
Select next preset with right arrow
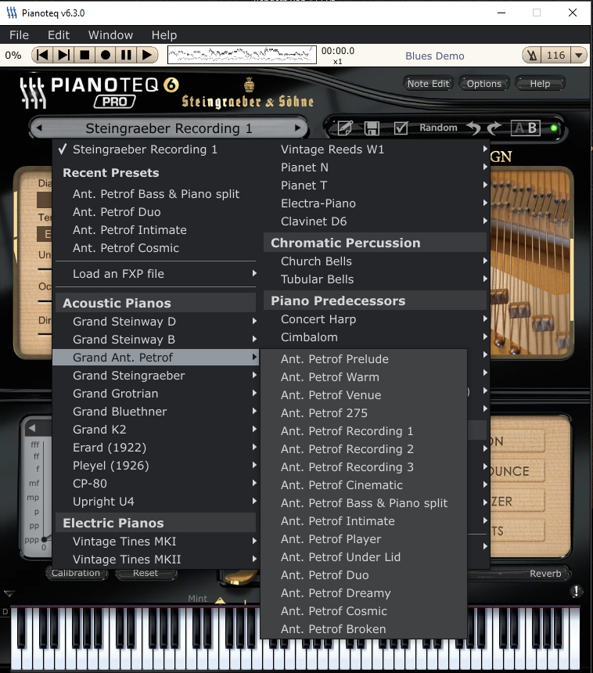click(x=297, y=128)
